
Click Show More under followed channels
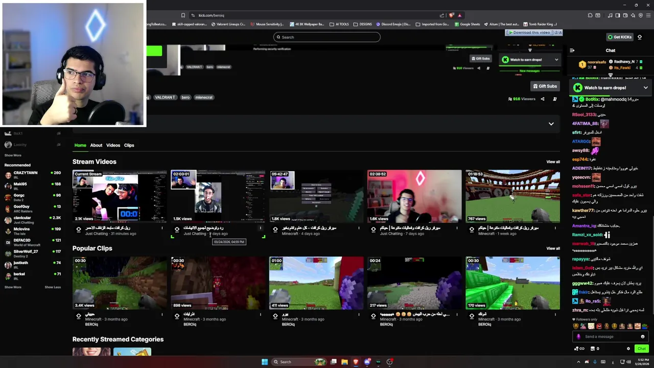[13, 155]
